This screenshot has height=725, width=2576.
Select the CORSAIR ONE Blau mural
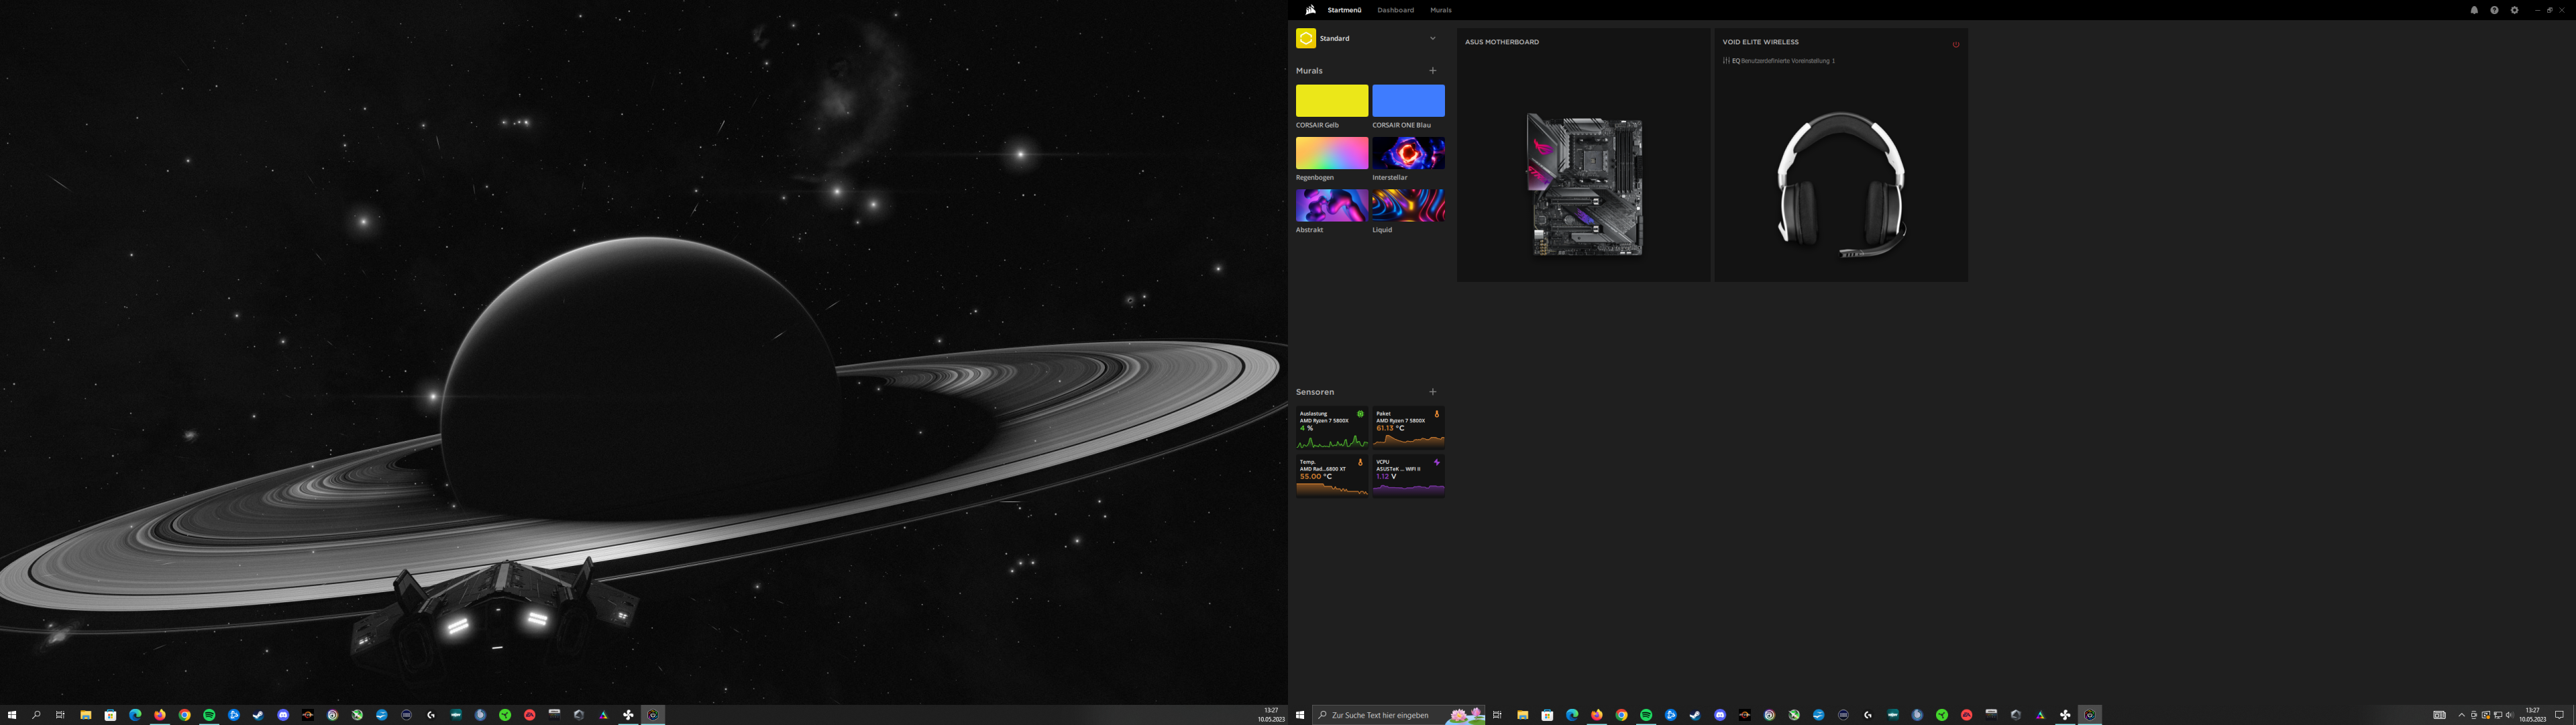tap(1408, 101)
